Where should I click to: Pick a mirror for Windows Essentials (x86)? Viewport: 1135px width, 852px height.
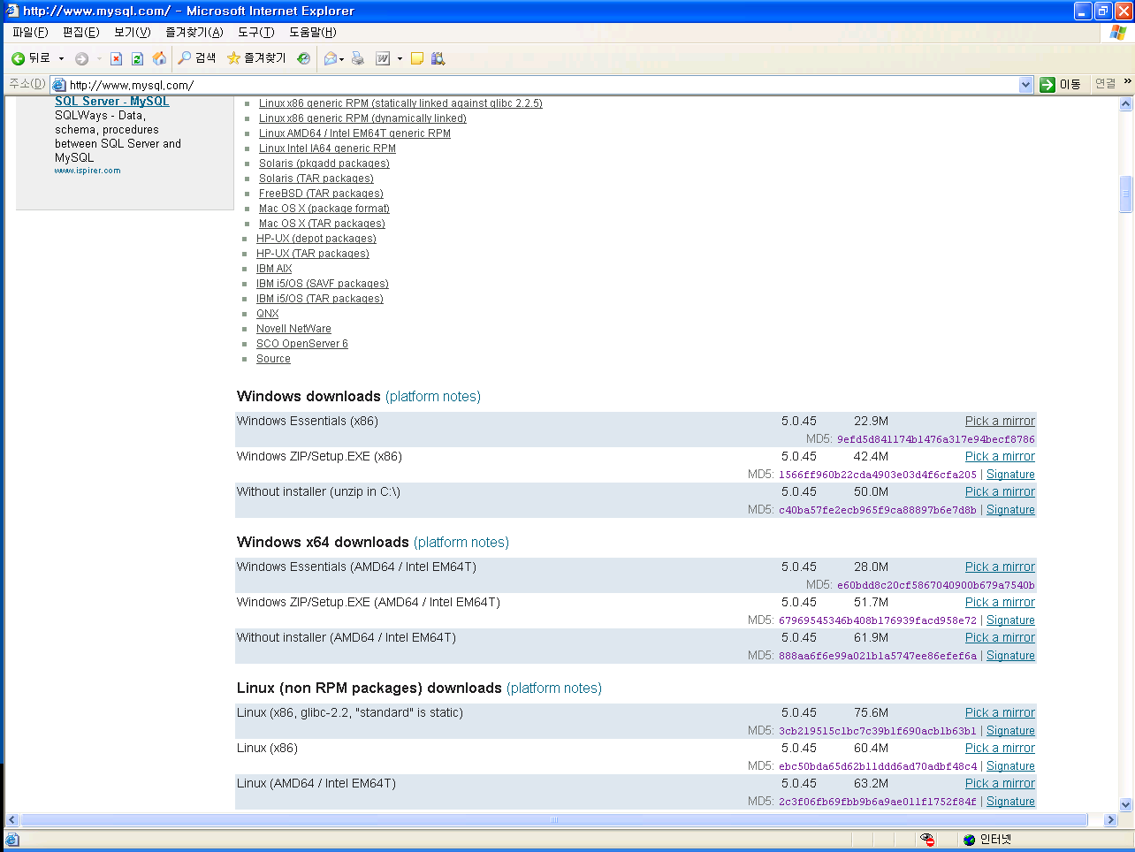tap(1000, 422)
